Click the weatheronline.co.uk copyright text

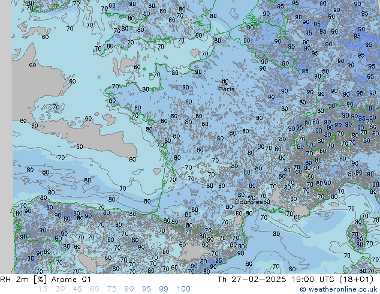(339, 289)
